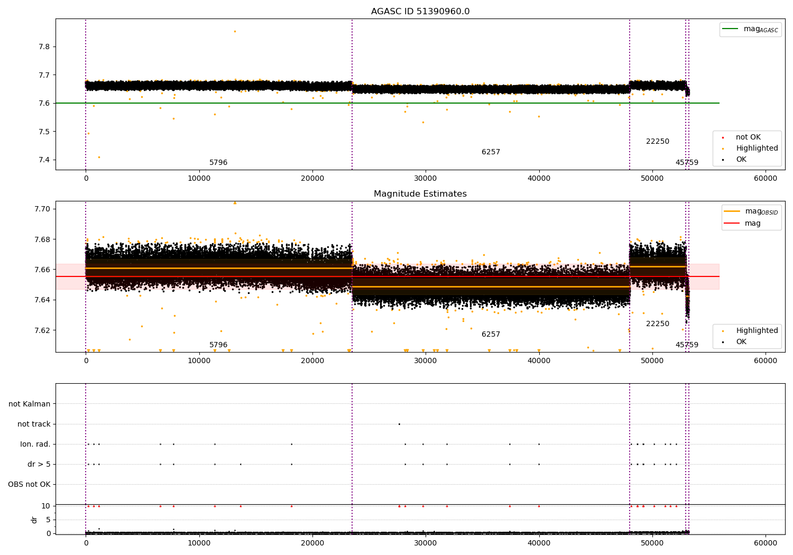Viewport: 793px width, 555px height.
Task: Select 'OK' entry in Magnitude Estimates legend
Action: (x=741, y=342)
